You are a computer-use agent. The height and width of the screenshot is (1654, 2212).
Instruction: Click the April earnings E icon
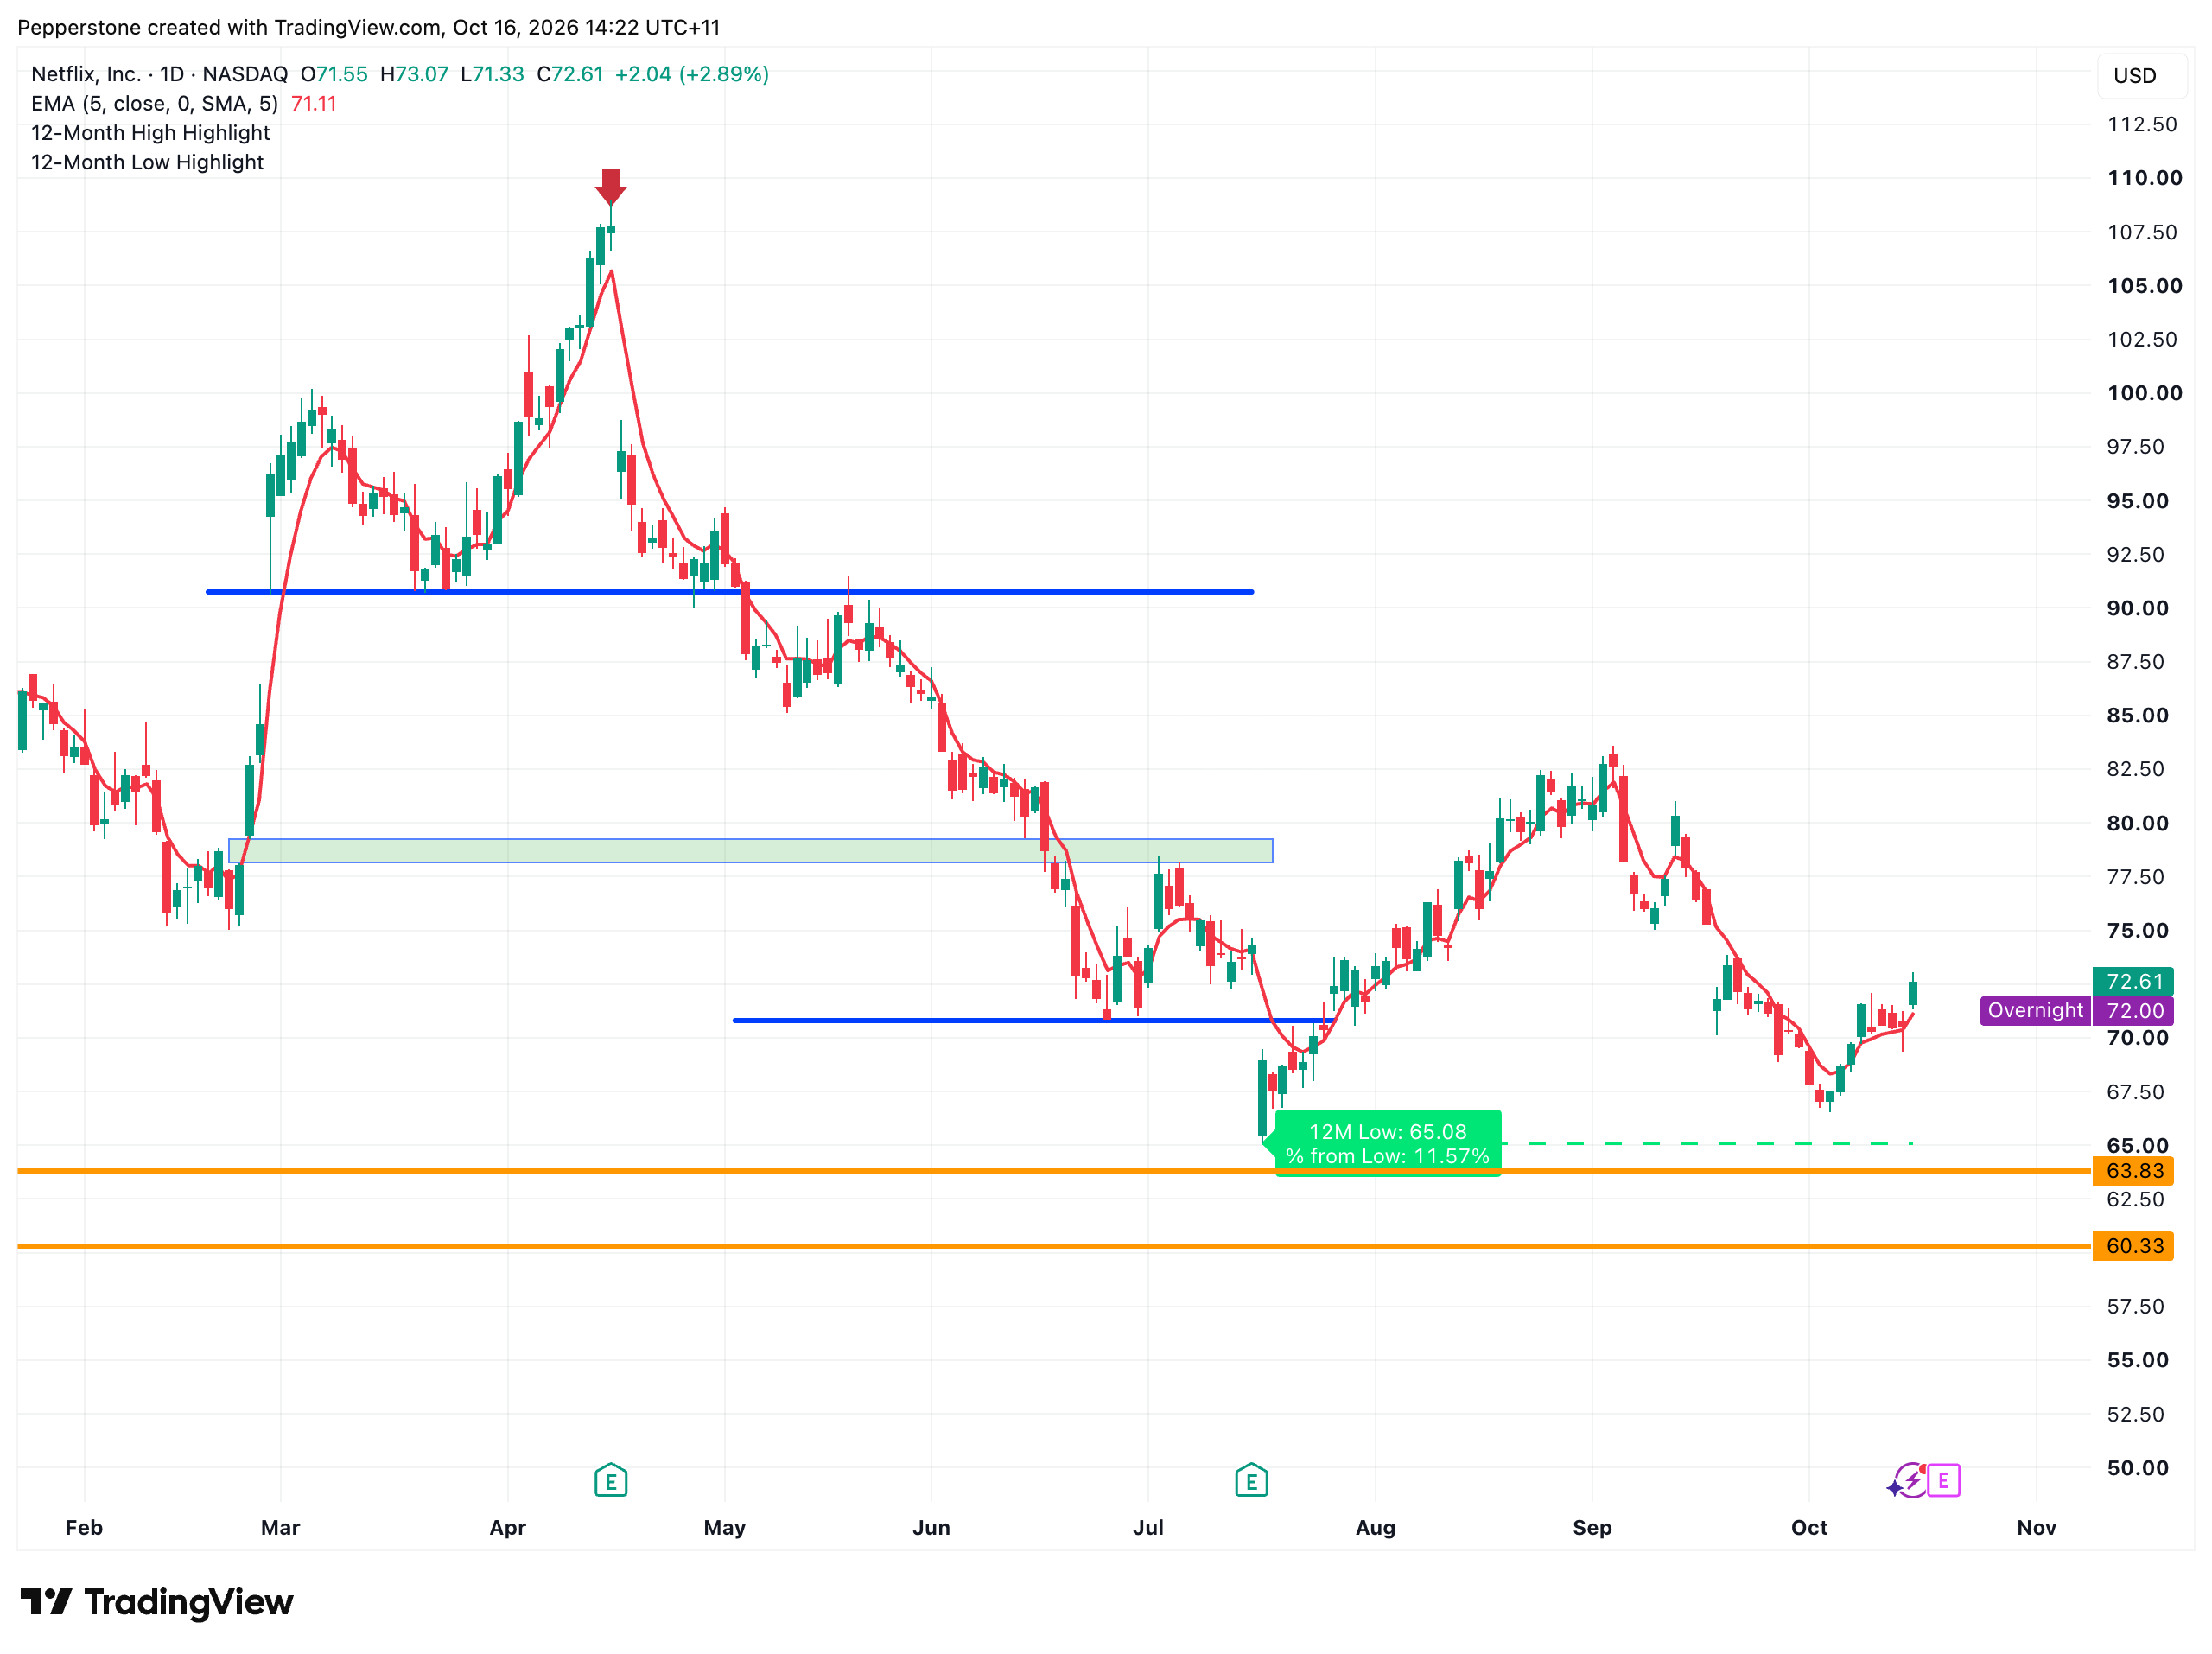tap(610, 1480)
